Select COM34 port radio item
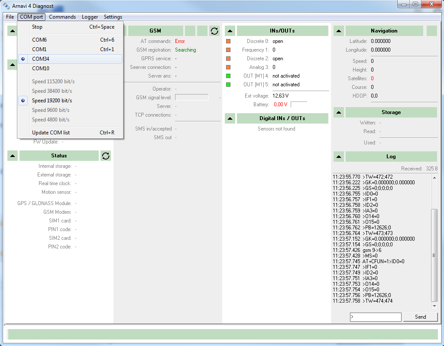This screenshot has width=444, height=346. point(70,59)
